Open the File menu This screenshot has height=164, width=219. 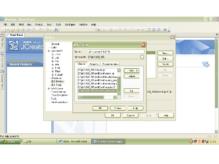point(5,25)
